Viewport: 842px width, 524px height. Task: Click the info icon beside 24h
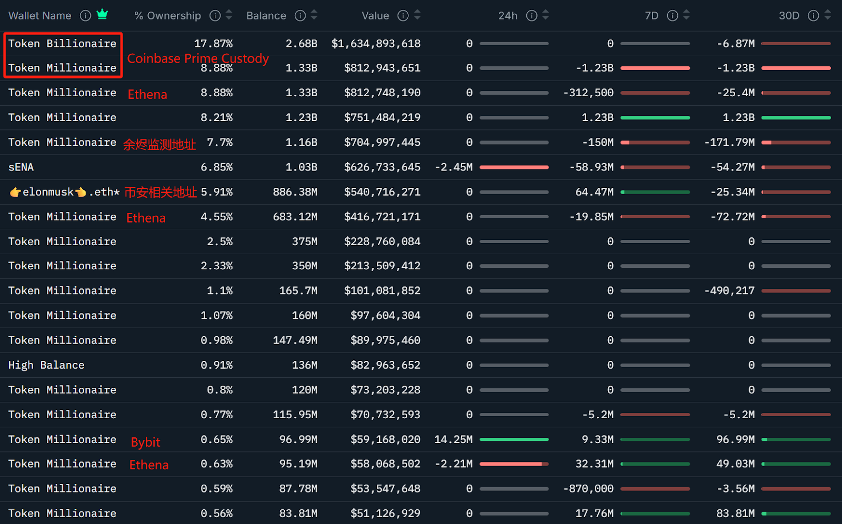pyautogui.click(x=532, y=16)
